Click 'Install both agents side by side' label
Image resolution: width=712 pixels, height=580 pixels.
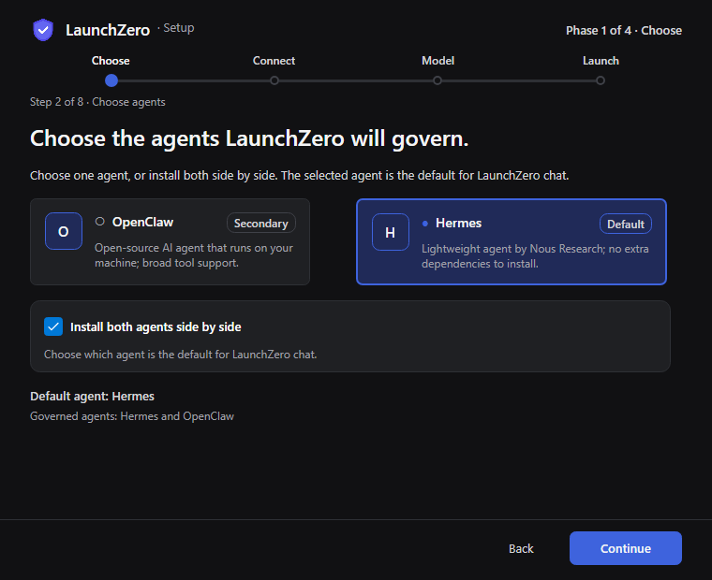pyautogui.click(x=156, y=327)
